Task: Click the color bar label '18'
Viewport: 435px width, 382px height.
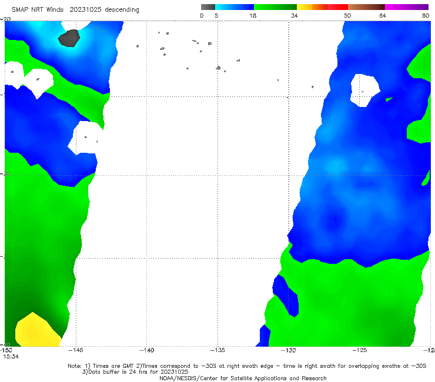Action: tap(253, 16)
